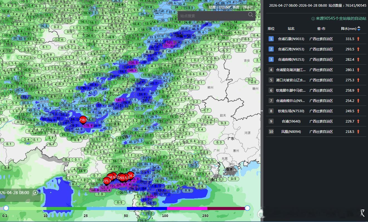Click the 254.2 rainfall value

[350, 101]
